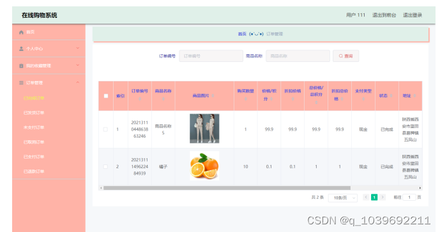
Task: Sort by 支付类型 column arrows
Action: pos(363,99)
